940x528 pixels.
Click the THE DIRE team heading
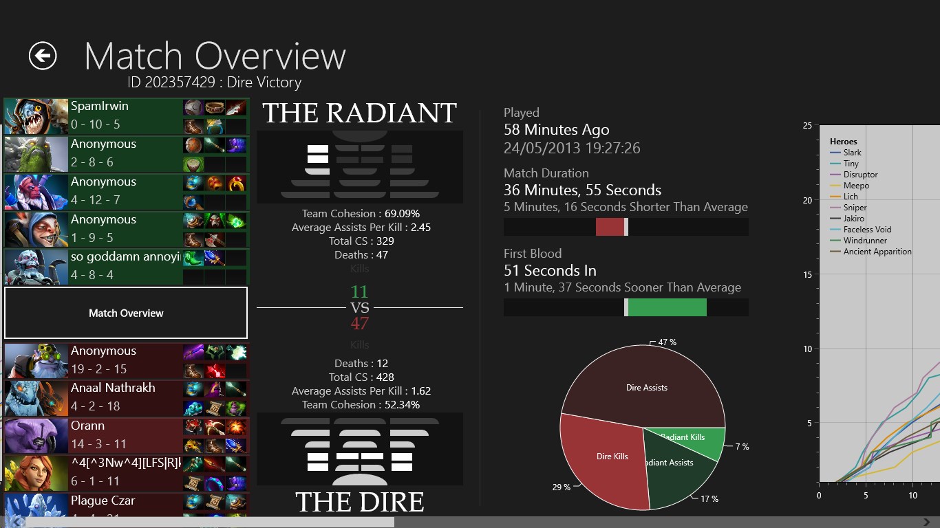click(360, 502)
